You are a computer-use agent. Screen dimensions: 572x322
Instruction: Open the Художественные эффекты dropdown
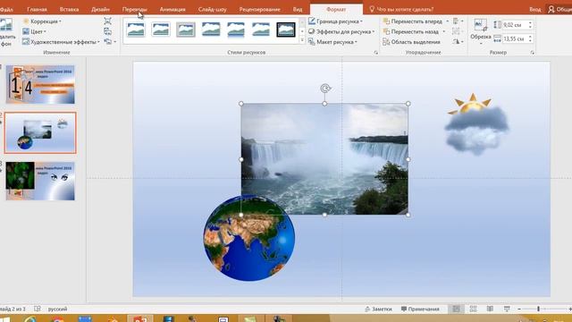tap(62, 42)
